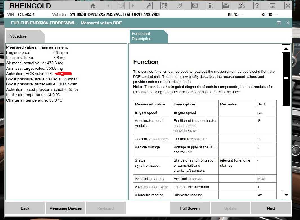Collapse the Measured values DDE panel

click(279, 23)
